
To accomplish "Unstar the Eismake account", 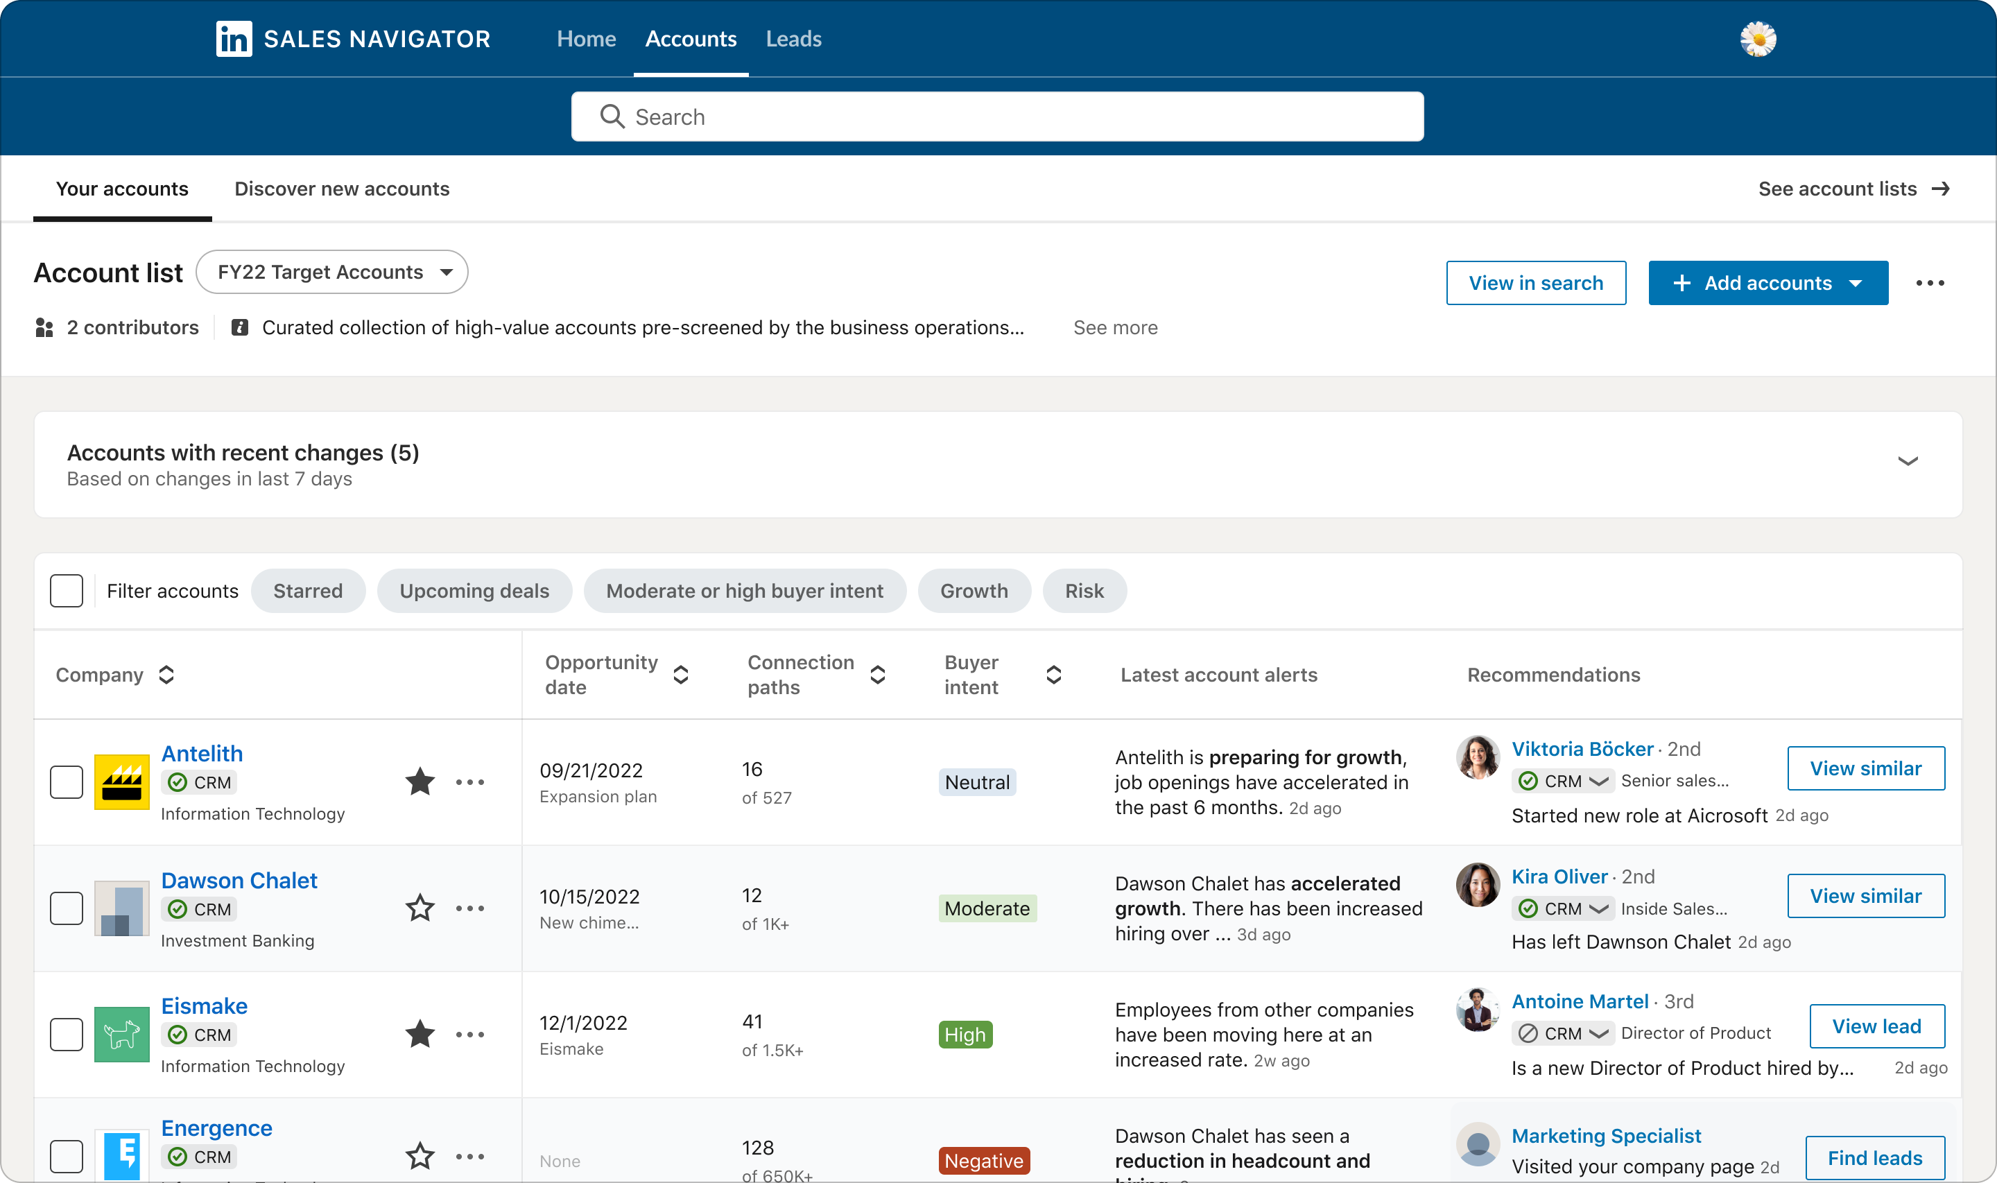I will pos(420,1034).
